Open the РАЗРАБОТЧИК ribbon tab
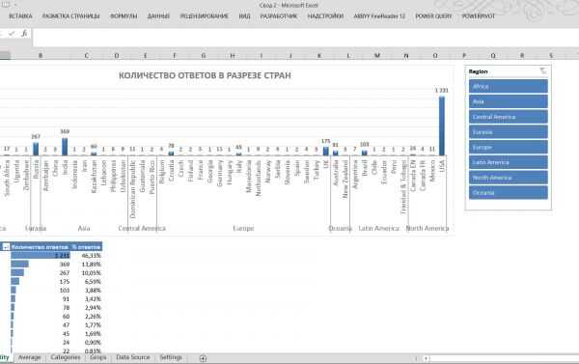 pyautogui.click(x=279, y=16)
